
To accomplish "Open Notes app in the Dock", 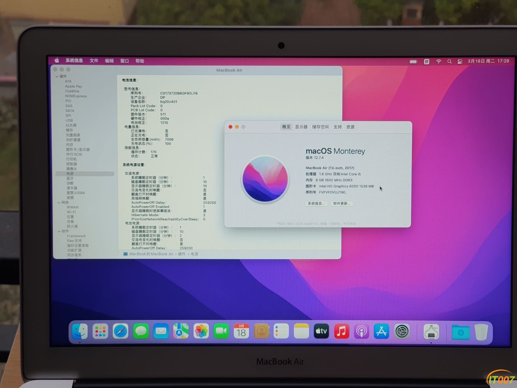I will 301,331.
